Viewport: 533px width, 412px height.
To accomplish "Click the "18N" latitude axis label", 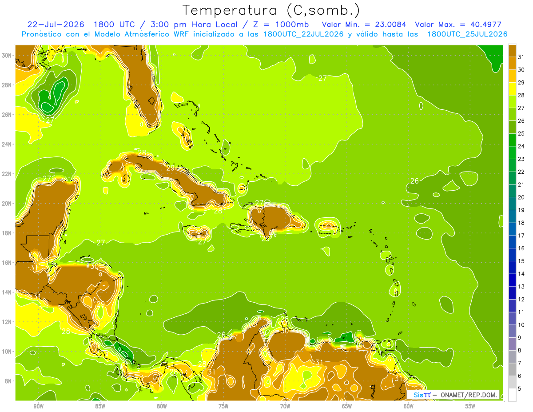I will 7,233.
